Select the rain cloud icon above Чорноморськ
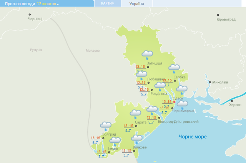Image resolution: width=246 pixels, height=163 pixels. tap(182, 104)
